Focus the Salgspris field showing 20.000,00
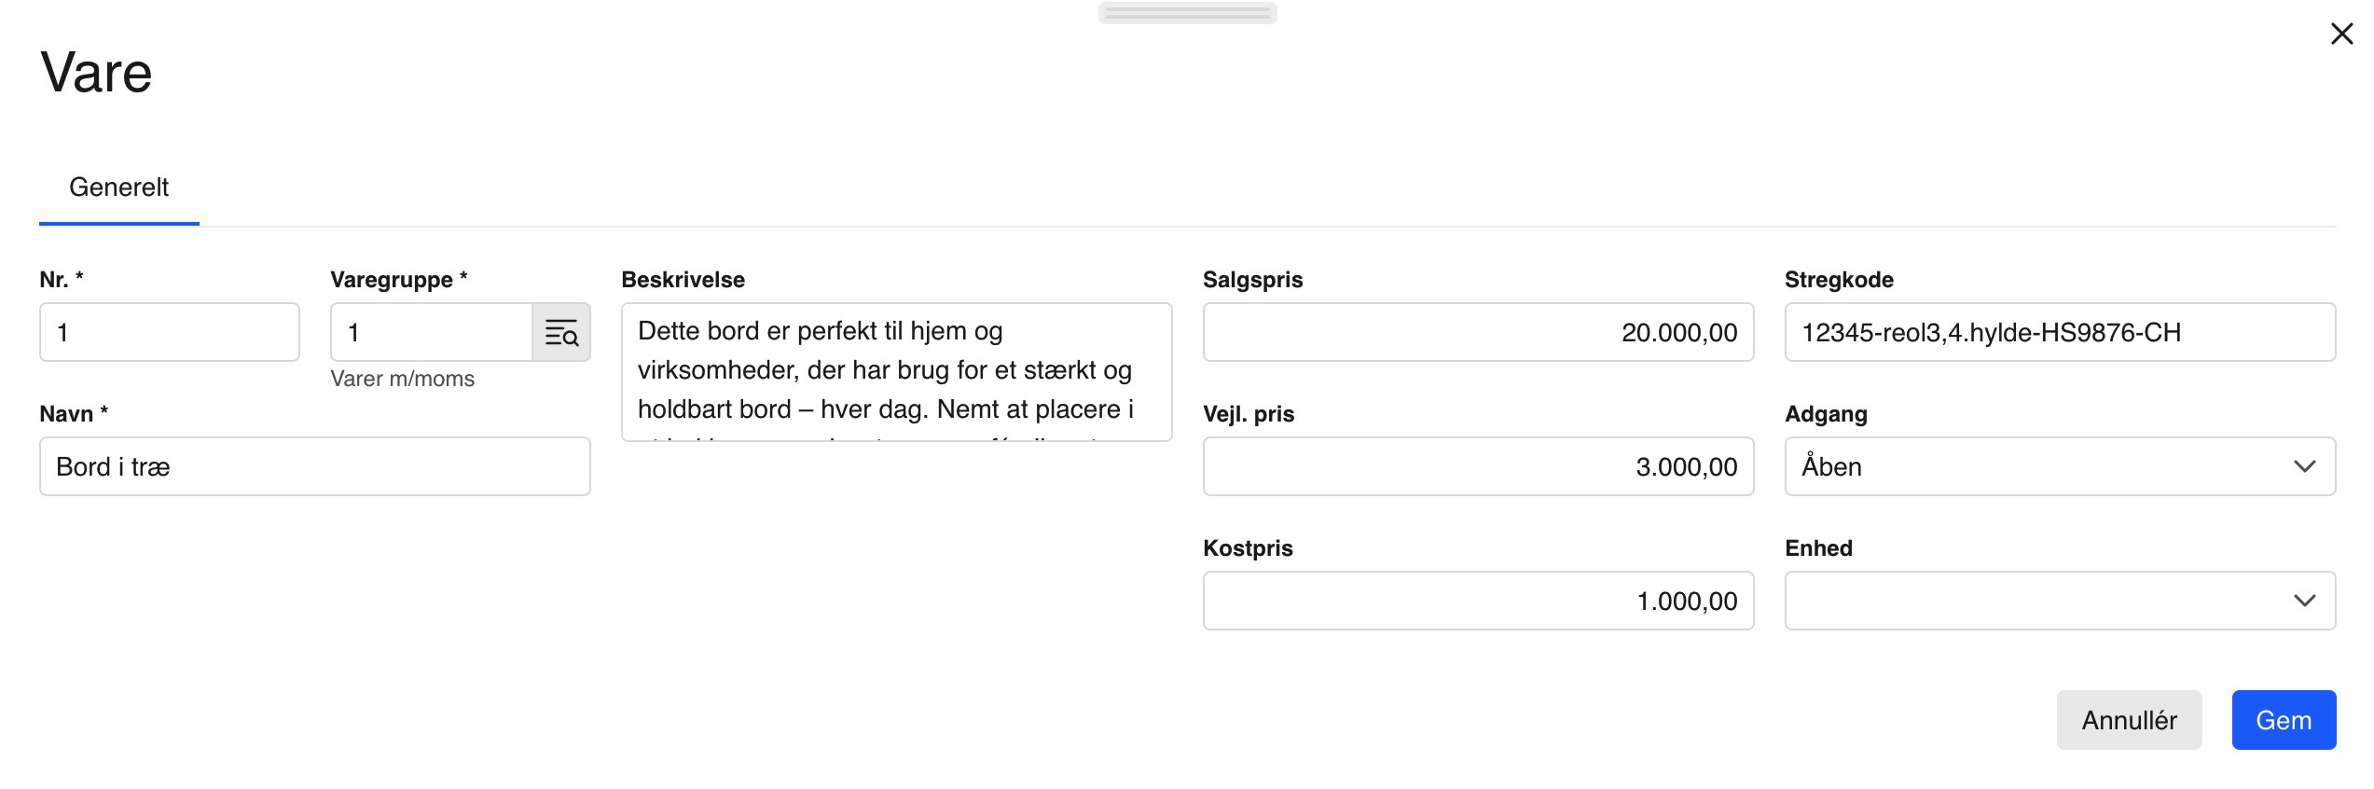This screenshot has width=2374, height=789. pos(1478,332)
